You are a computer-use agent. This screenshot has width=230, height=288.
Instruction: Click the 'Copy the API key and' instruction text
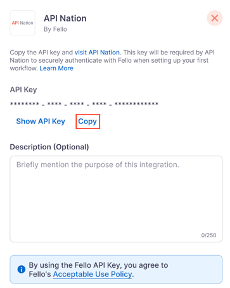pos(41,53)
